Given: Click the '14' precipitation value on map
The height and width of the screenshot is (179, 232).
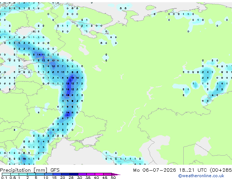Looking at the screenshot, I should point(39,55).
